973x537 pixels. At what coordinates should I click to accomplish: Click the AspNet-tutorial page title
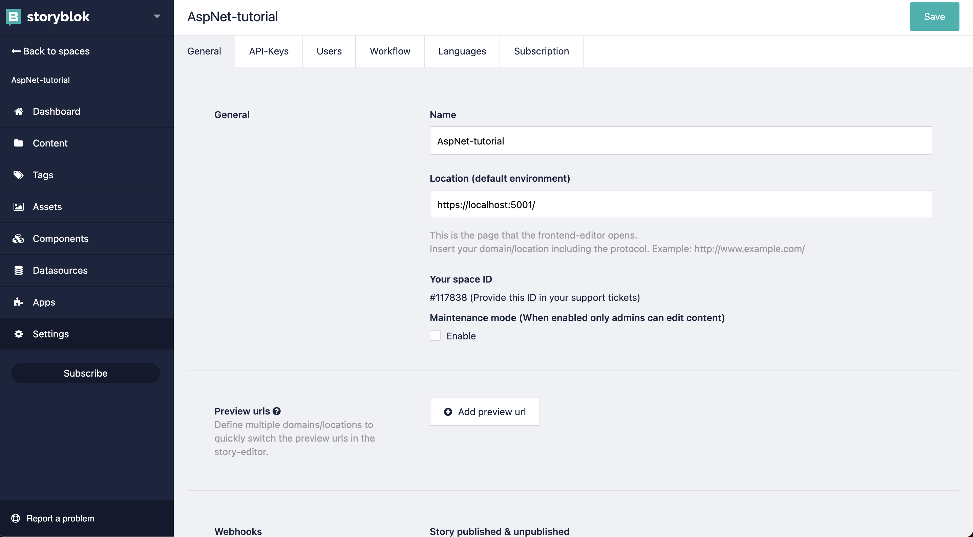pos(233,17)
